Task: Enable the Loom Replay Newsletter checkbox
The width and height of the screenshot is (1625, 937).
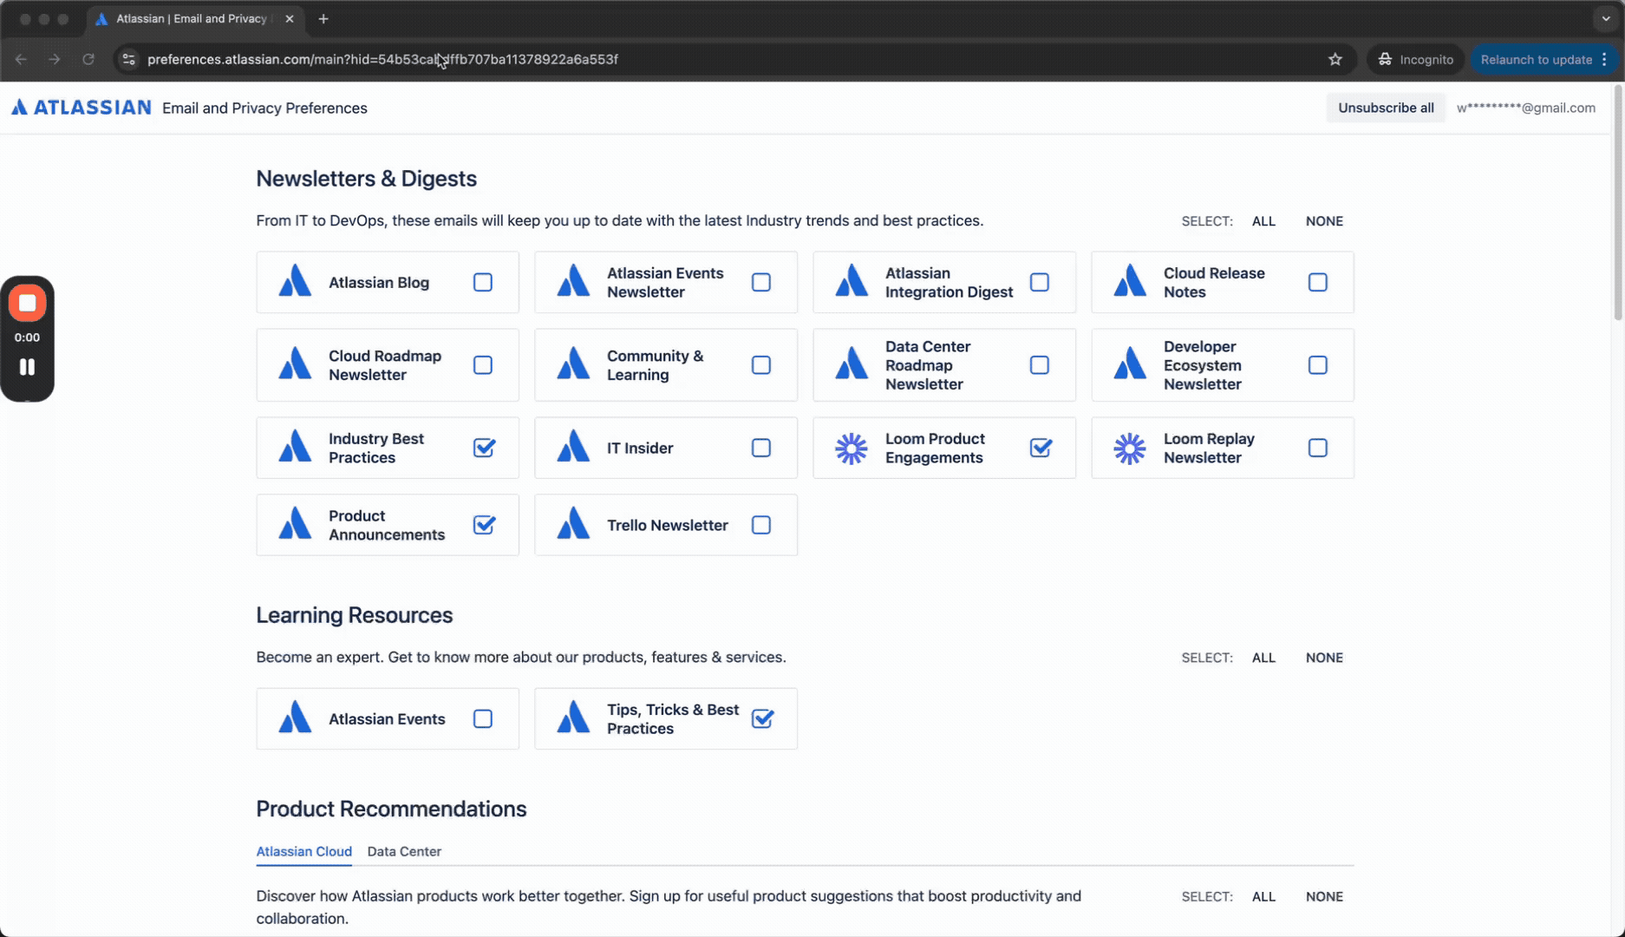Action: pos(1318,448)
